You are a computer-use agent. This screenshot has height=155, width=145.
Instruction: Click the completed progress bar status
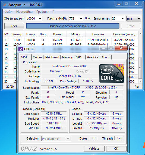(72, 26)
